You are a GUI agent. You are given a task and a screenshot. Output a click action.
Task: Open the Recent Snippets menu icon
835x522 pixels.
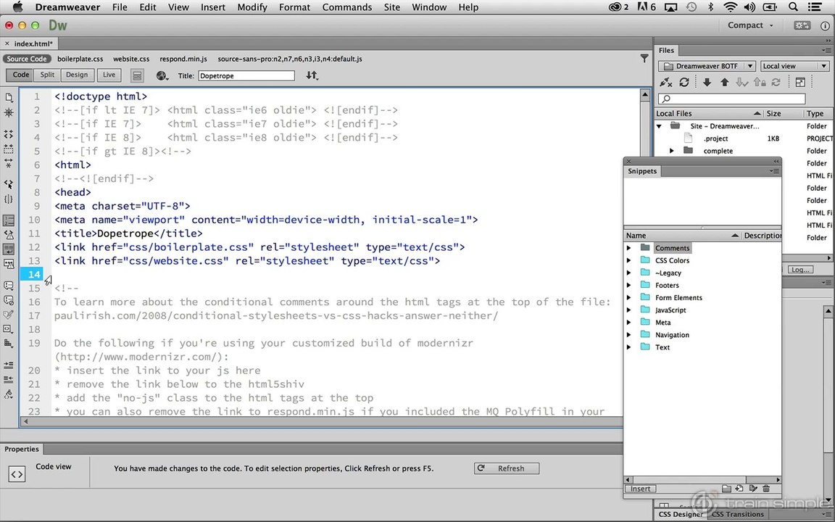point(9,329)
